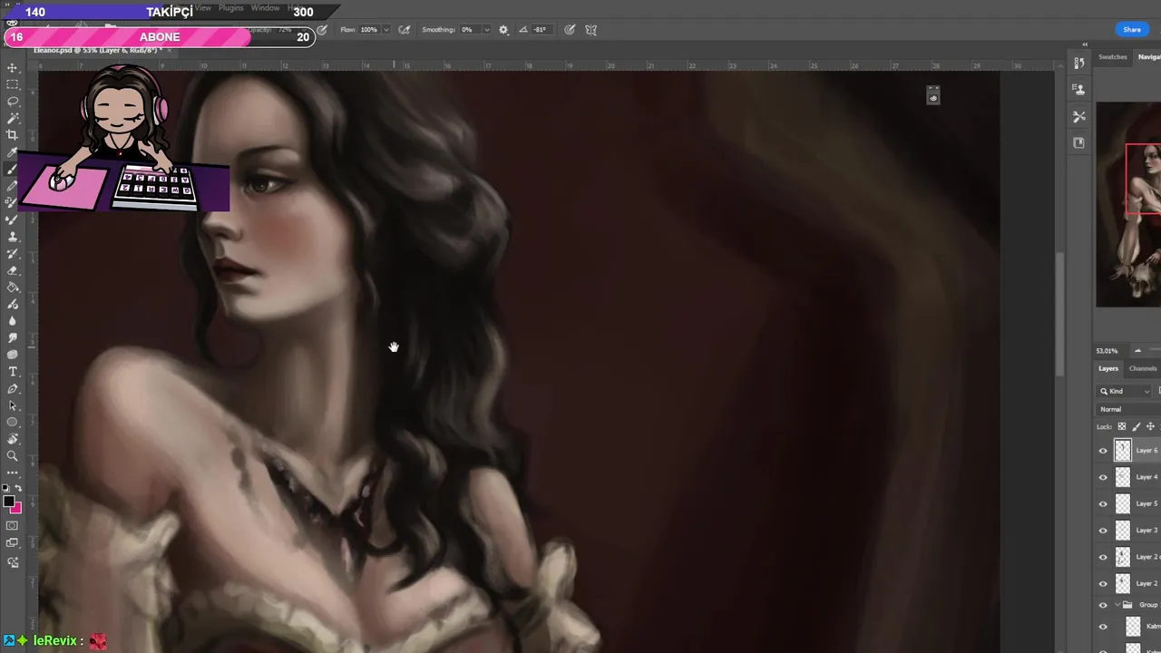Click the Flow percentage field
Image resolution: width=1161 pixels, height=653 pixels.
pyautogui.click(x=369, y=30)
